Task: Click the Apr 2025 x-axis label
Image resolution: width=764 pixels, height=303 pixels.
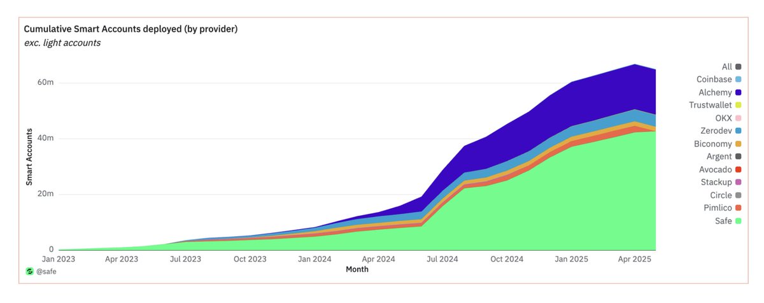Action: click(x=635, y=260)
